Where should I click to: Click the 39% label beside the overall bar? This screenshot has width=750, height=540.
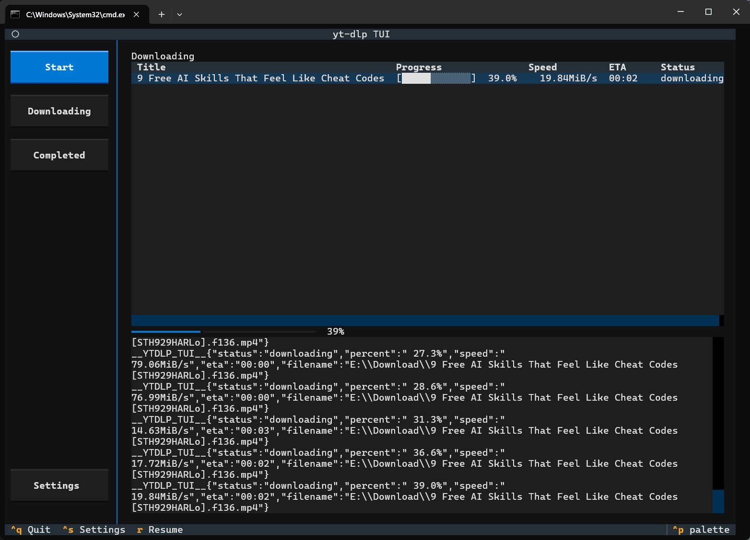click(336, 331)
